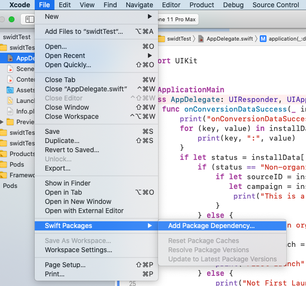Open the Product menu
306x286 pixels.
tap(202, 5)
